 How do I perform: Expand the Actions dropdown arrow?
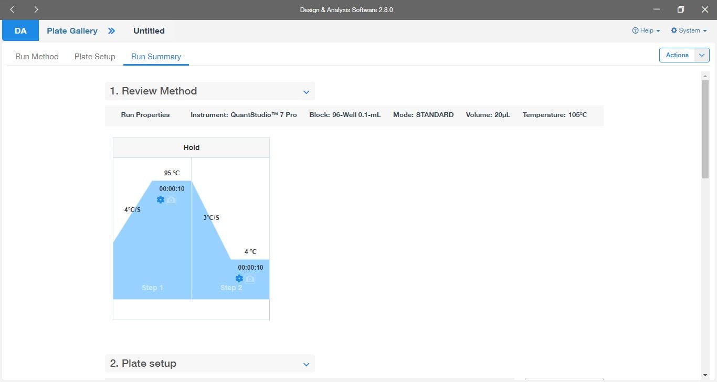pyautogui.click(x=702, y=55)
